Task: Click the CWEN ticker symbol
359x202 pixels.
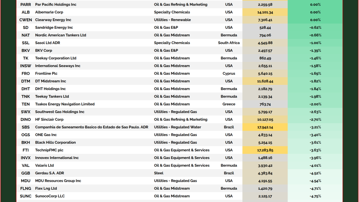Action: click(25, 20)
